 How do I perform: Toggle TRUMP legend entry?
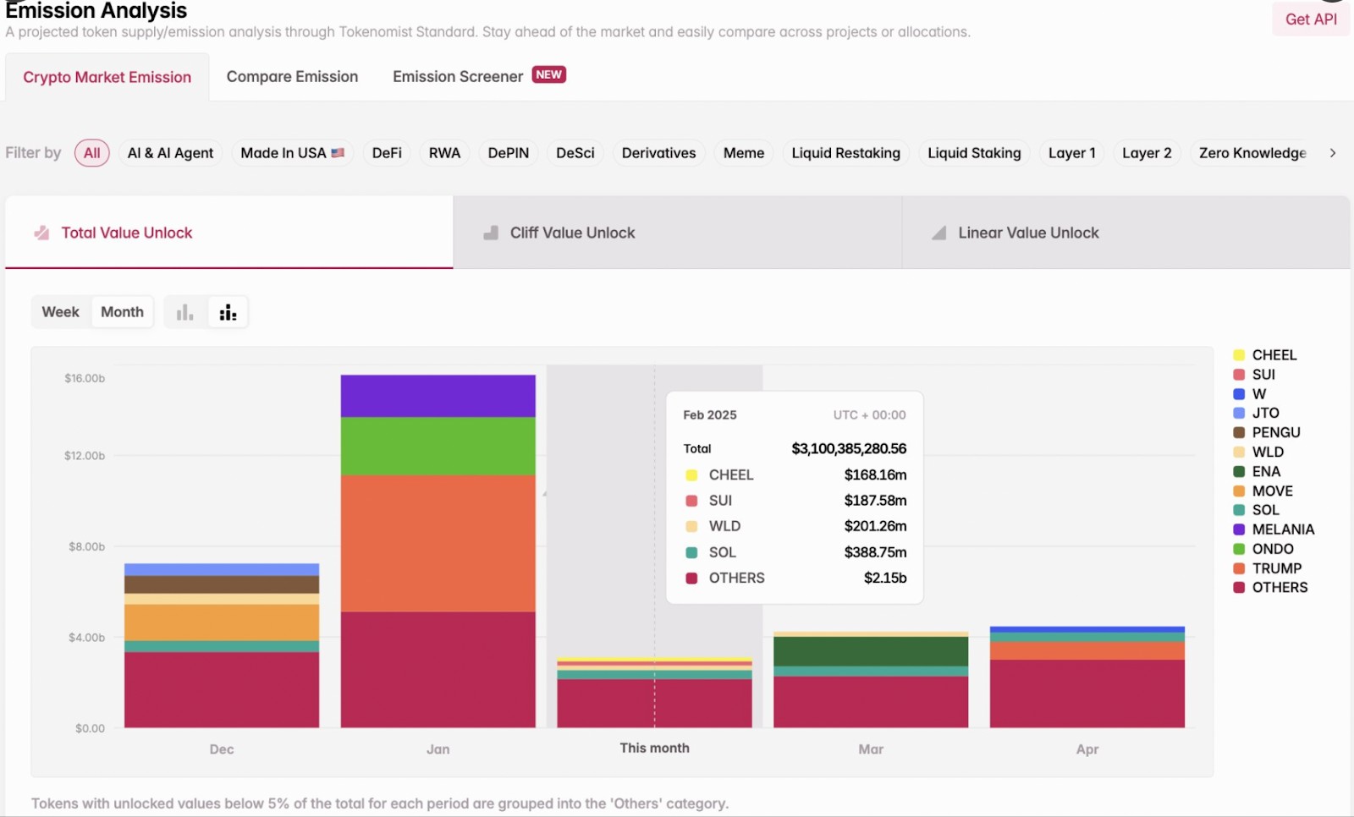1268,568
